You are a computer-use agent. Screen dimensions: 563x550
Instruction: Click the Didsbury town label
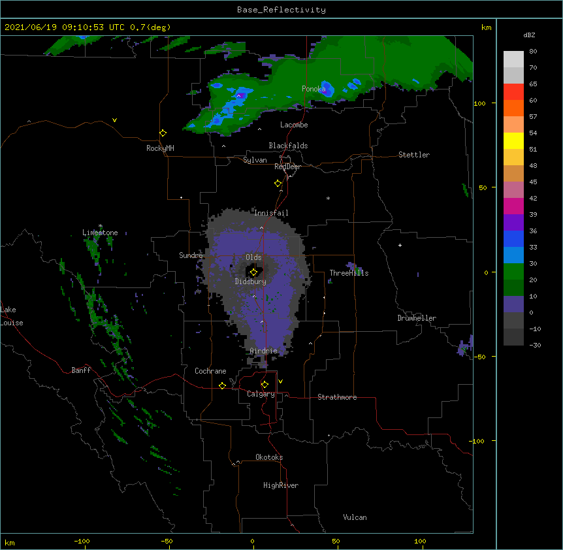[x=251, y=282]
